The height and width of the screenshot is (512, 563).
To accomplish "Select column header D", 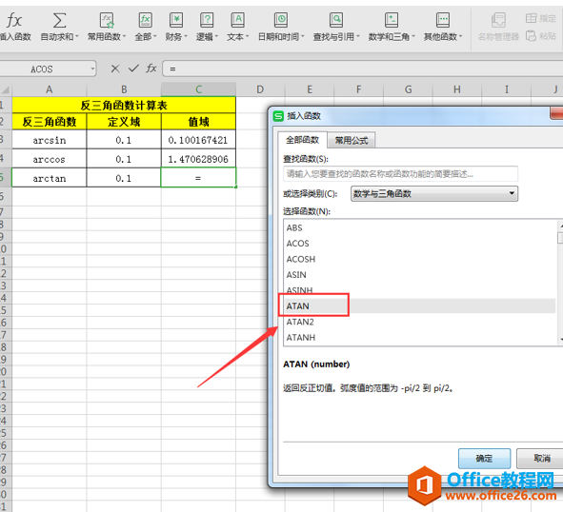I will coord(260,89).
